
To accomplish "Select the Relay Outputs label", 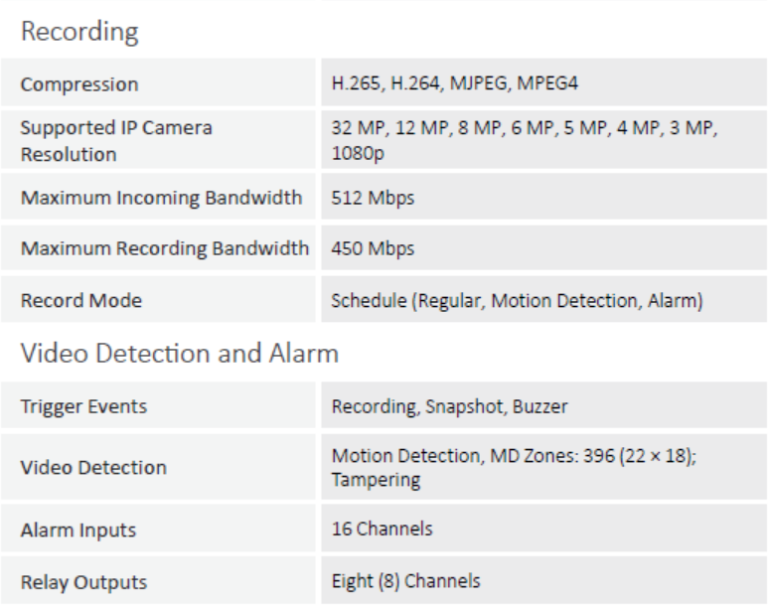I will (83, 582).
